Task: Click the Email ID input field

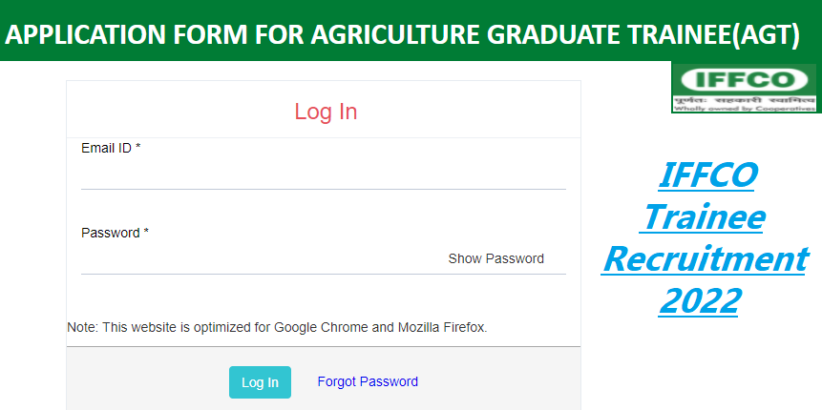Action: [323, 176]
